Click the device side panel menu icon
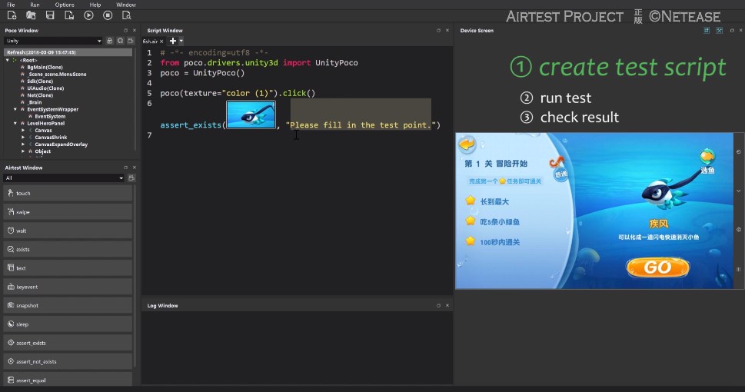 click(738, 269)
